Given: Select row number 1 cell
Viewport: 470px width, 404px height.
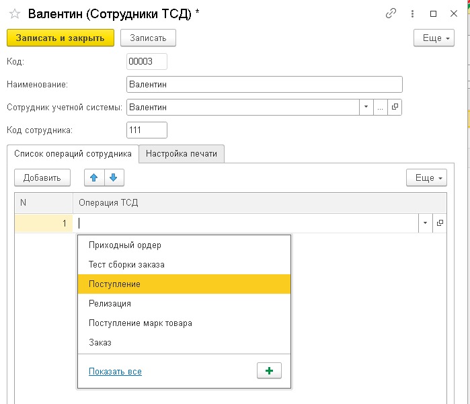Looking at the screenshot, I should tap(44, 223).
